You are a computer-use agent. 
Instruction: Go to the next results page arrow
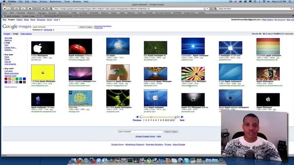point(182,117)
